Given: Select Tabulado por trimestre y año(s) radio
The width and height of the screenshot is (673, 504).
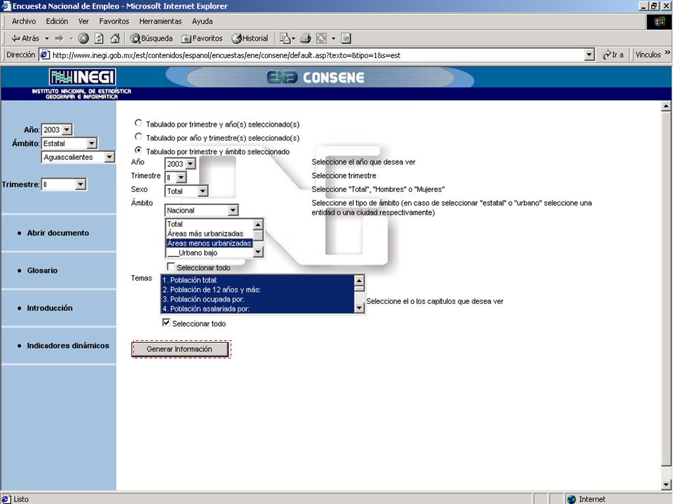Looking at the screenshot, I should point(138,123).
